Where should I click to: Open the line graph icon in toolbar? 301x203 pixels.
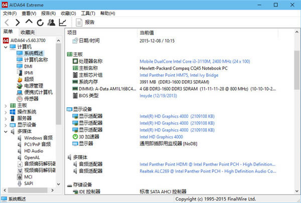[x=62, y=23]
